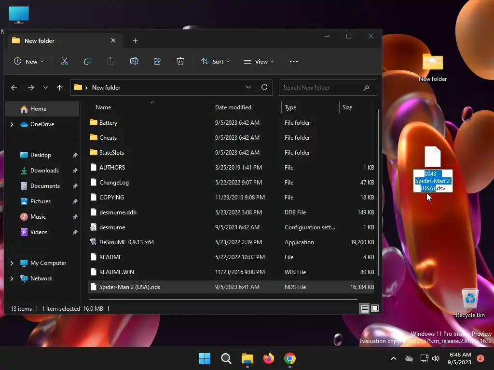Show hidden tray icons chevron
The image size is (494, 370).
(394, 358)
